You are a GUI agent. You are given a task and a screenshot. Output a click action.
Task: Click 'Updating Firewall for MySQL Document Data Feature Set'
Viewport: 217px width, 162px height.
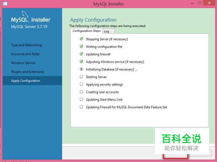126,107
